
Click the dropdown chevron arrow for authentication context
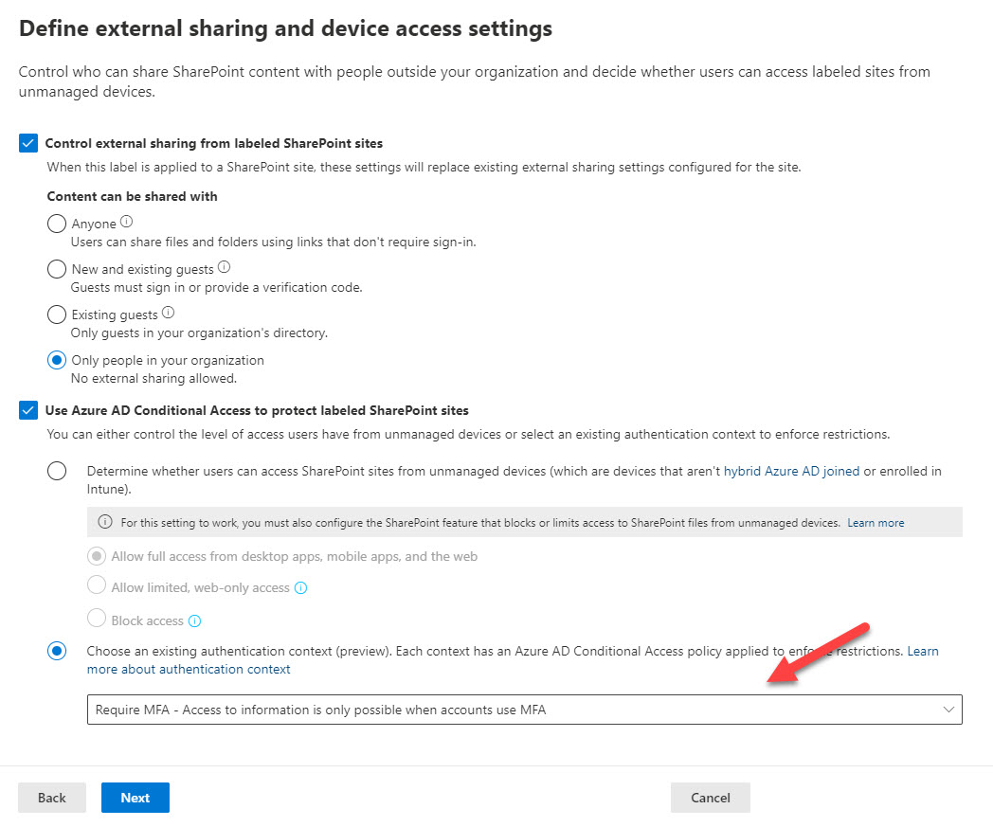[x=948, y=710]
